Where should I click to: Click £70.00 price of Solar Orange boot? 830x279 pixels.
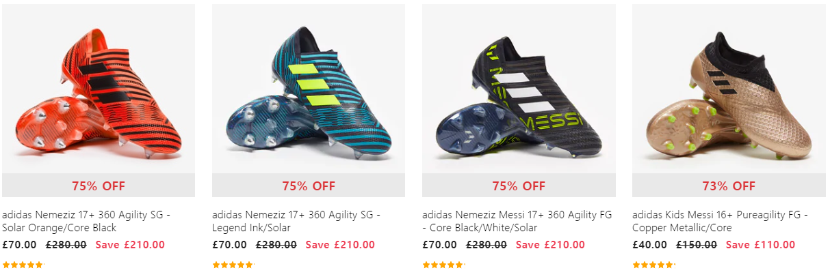click(19, 245)
